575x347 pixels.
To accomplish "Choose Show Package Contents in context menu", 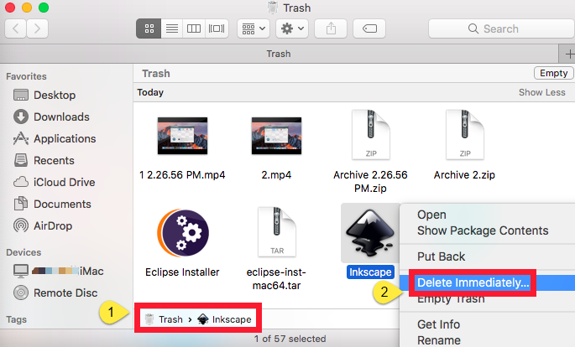I will (x=483, y=230).
